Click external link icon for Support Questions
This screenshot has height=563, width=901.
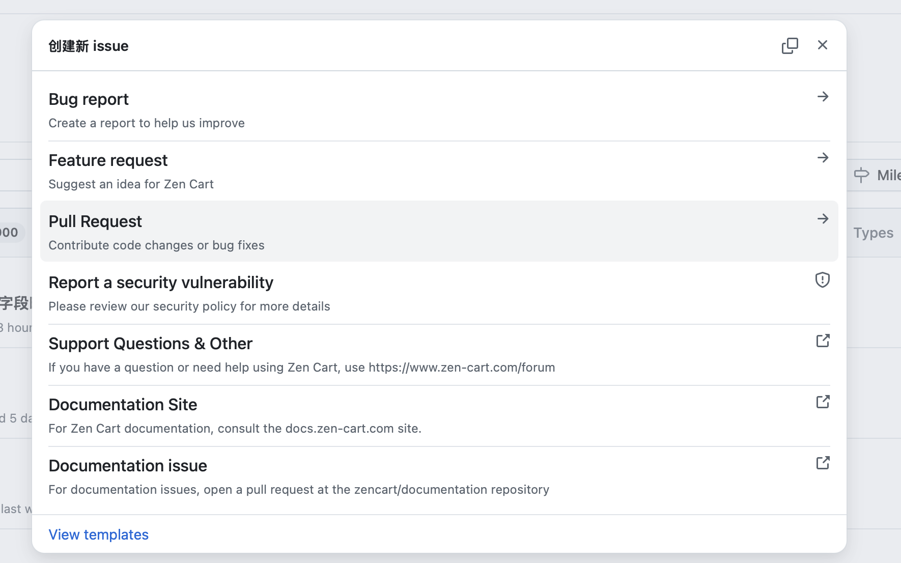coord(823,341)
